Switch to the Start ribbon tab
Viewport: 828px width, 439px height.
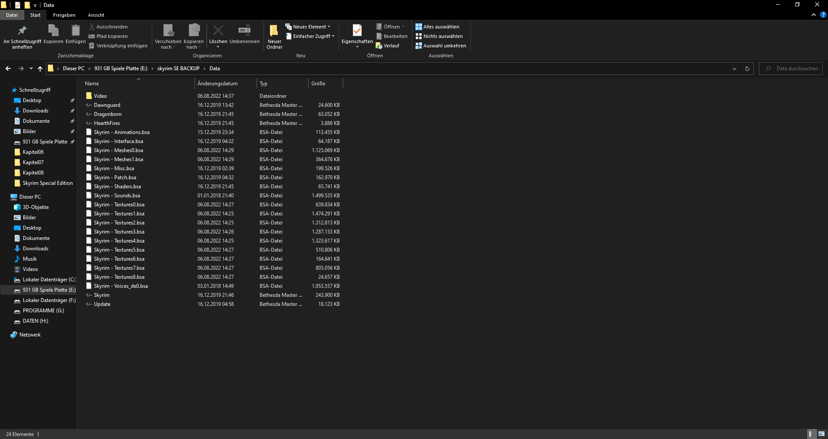coord(35,15)
